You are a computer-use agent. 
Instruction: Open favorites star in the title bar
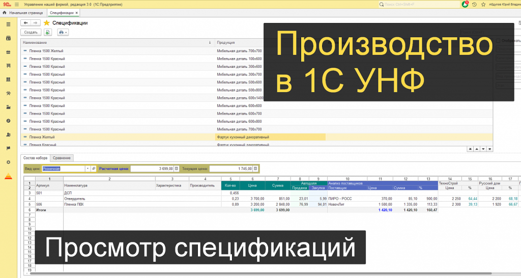pyautogui.click(x=483, y=4)
